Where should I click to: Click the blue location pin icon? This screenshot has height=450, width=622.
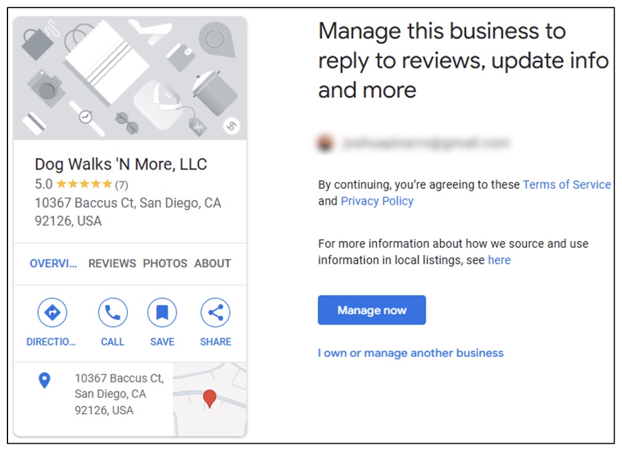point(45,380)
